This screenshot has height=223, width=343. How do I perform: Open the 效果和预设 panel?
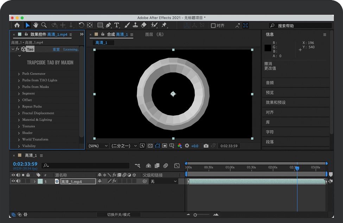click(x=275, y=102)
